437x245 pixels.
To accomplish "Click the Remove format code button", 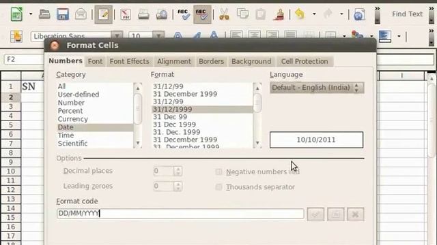I will (x=355, y=214).
